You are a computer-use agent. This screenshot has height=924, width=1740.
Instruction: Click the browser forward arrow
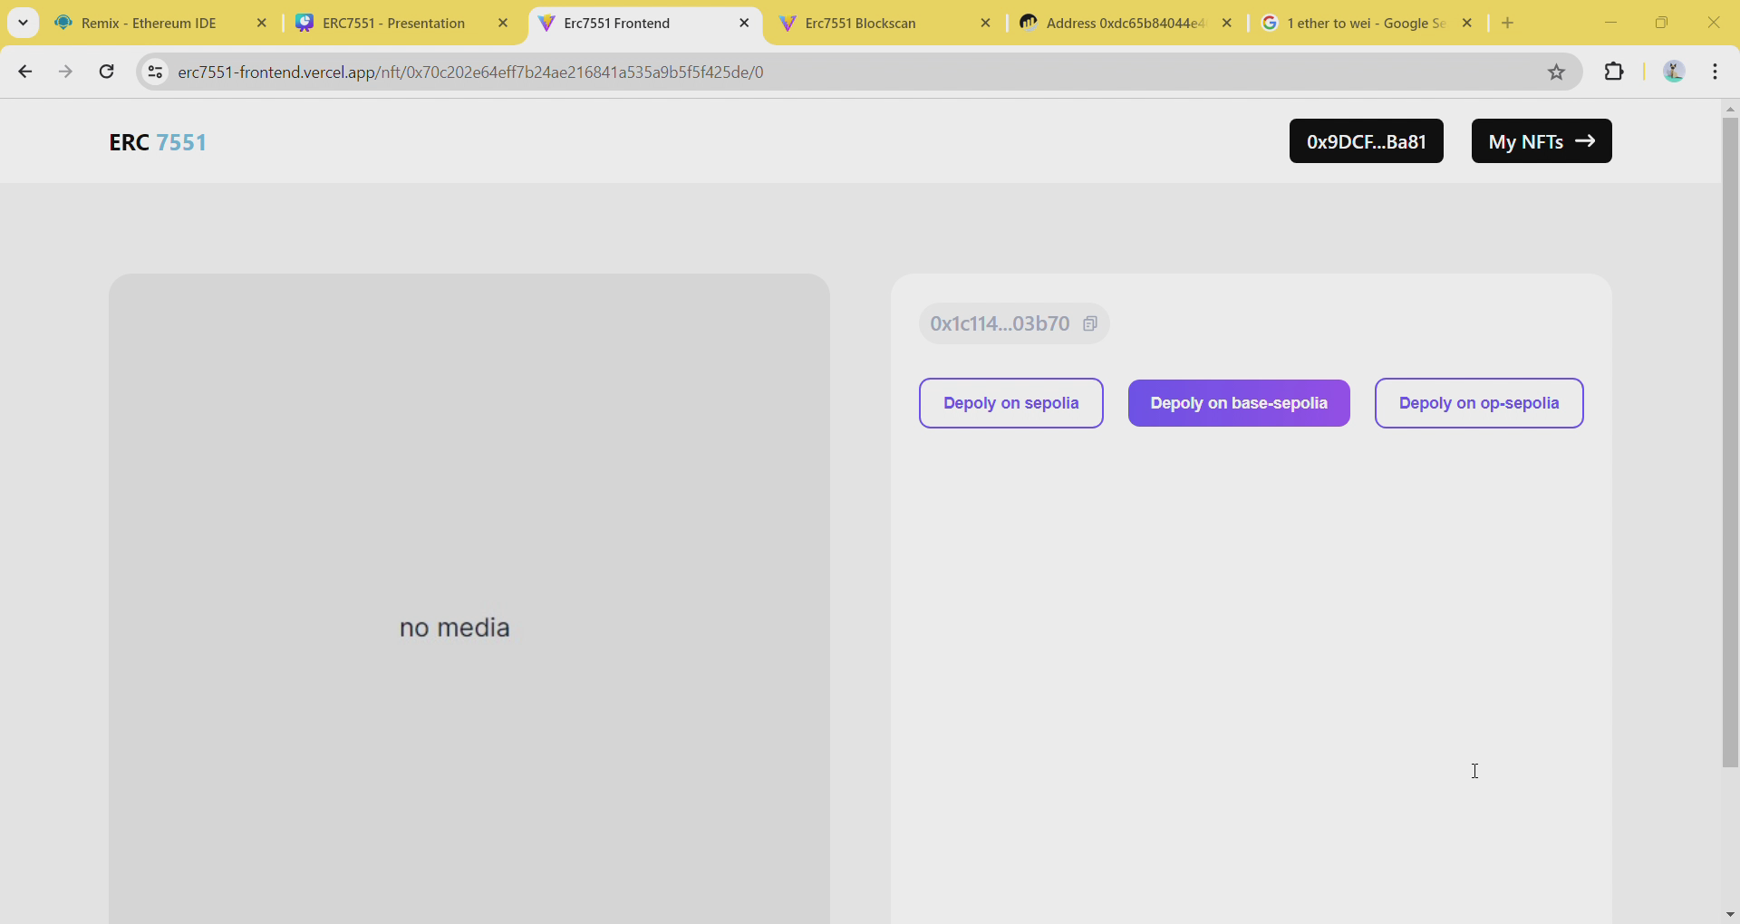[x=65, y=72]
